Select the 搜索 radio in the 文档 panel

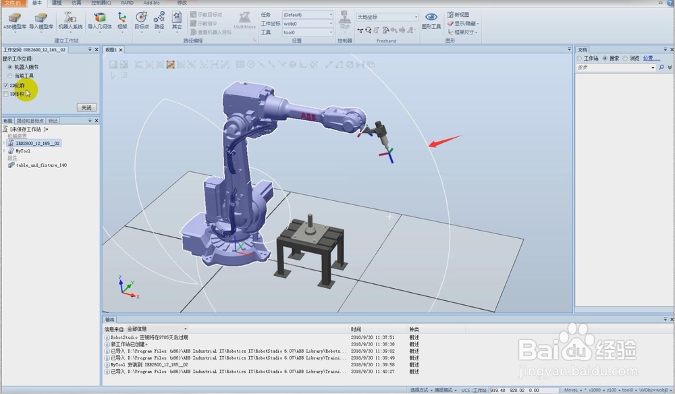[x=605, y=58]
